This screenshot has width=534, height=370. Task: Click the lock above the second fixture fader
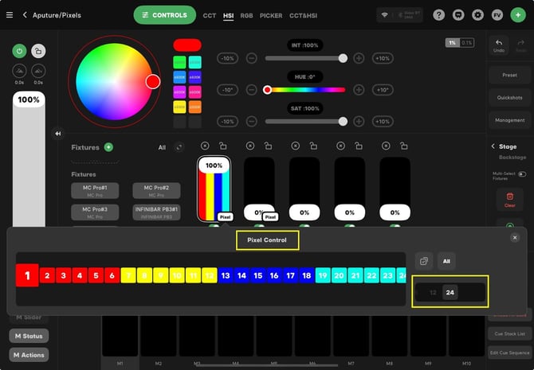click(269, 146)
